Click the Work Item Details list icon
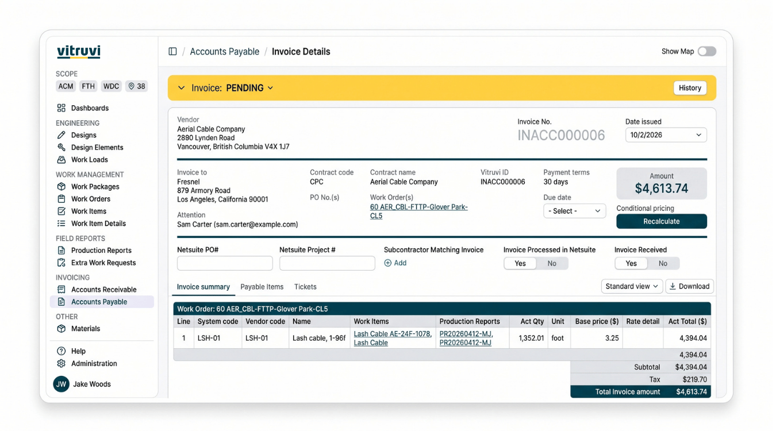Image resolution: width=776 pixels, height=431 pixels. 62,224
